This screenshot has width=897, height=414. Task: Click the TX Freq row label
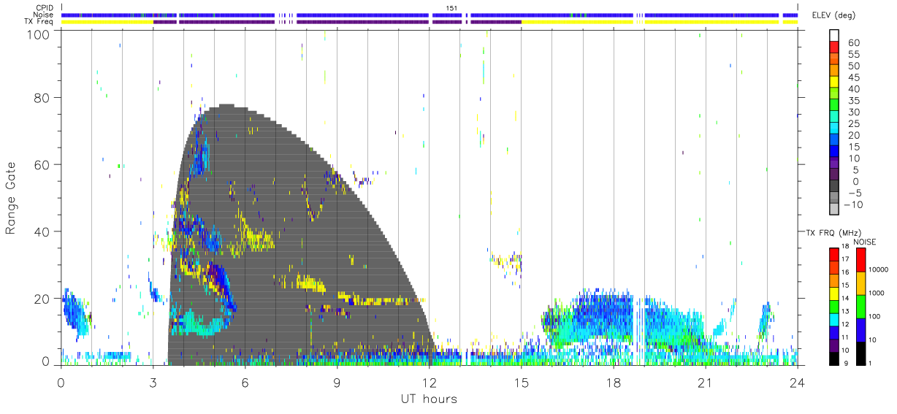click(39, 22)
